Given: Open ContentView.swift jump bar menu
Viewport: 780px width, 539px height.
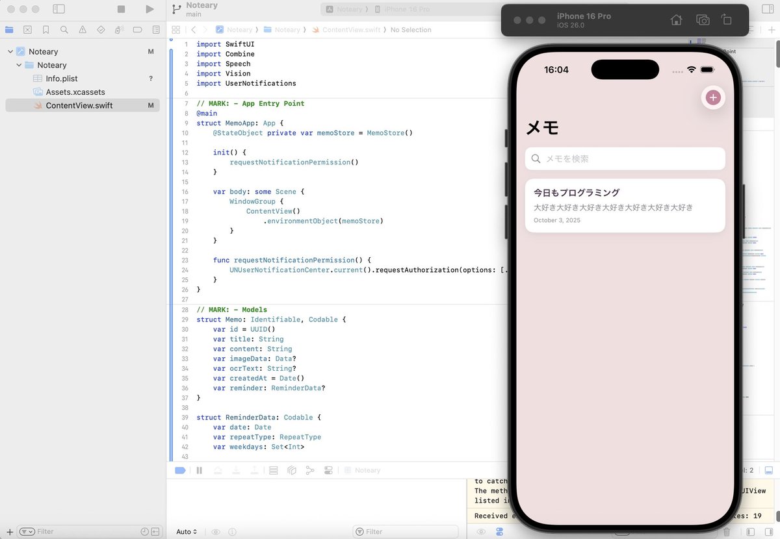Looking at the screenshot, I should point(346,30).
